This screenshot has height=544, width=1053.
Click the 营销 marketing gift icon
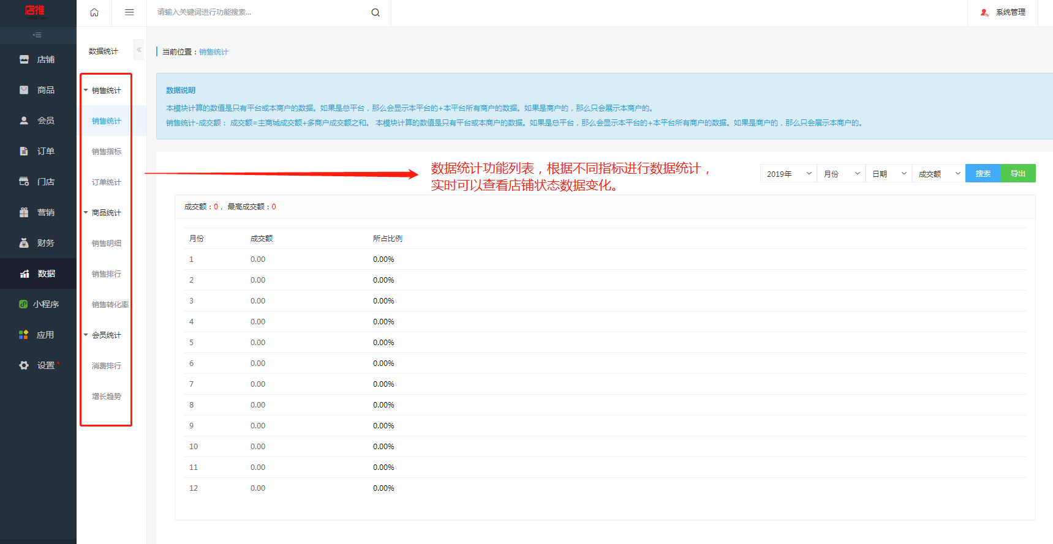[x=24, y=212]
